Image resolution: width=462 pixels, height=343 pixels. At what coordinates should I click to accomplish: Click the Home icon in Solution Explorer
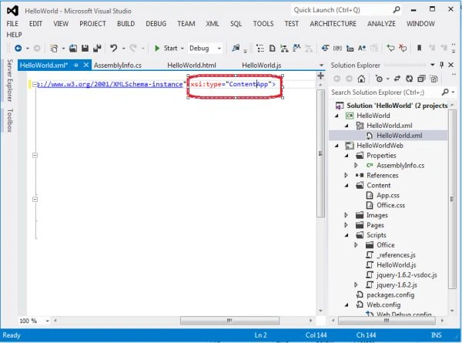click(362, 79)
